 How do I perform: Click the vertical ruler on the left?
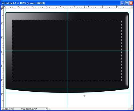pyautogui.click(x=2, y=58)
